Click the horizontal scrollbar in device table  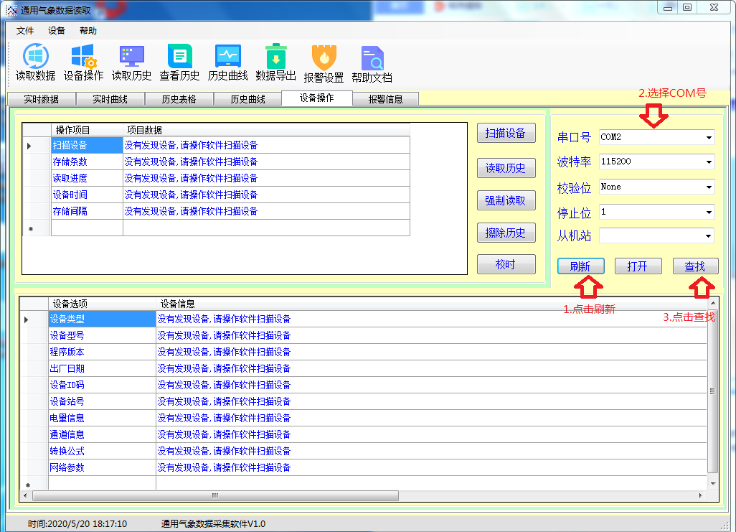[214, 496]
